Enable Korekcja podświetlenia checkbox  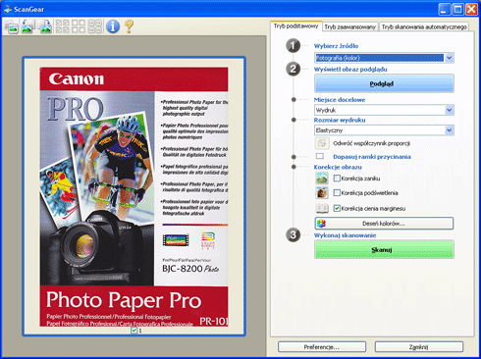[x=337, y=192]
